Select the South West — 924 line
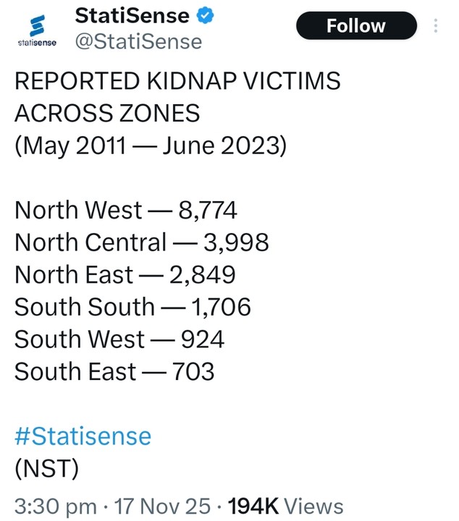The image size is (459, 521). click(119, 339)
